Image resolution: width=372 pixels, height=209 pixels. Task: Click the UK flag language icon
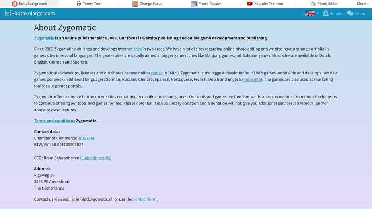(310, 14)
